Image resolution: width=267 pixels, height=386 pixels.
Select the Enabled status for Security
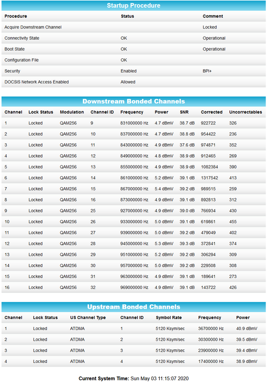pyautogui.click(x=129, y=71)
